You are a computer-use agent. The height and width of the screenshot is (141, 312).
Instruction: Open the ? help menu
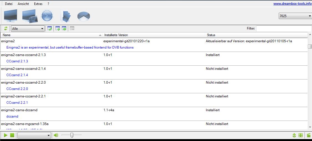(48, 4)
